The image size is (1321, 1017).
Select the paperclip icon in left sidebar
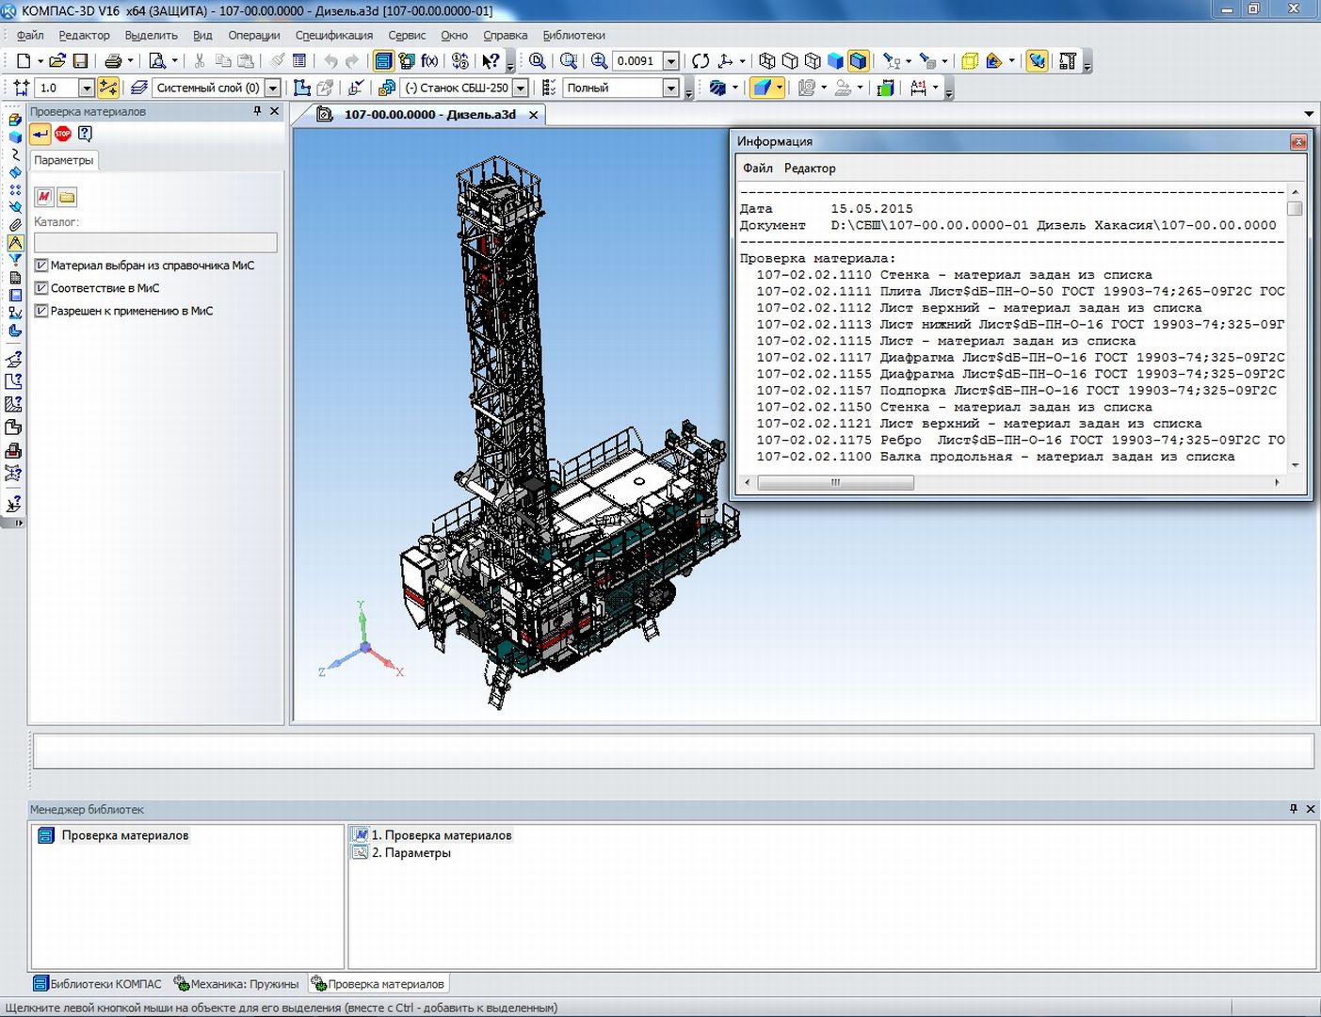[15, 224]
